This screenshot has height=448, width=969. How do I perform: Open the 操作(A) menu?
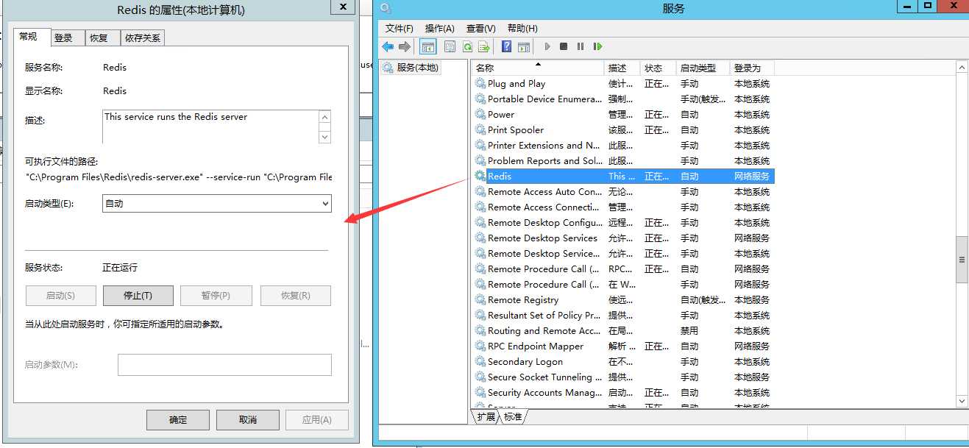pyautogui.click(x=440, y=28)
